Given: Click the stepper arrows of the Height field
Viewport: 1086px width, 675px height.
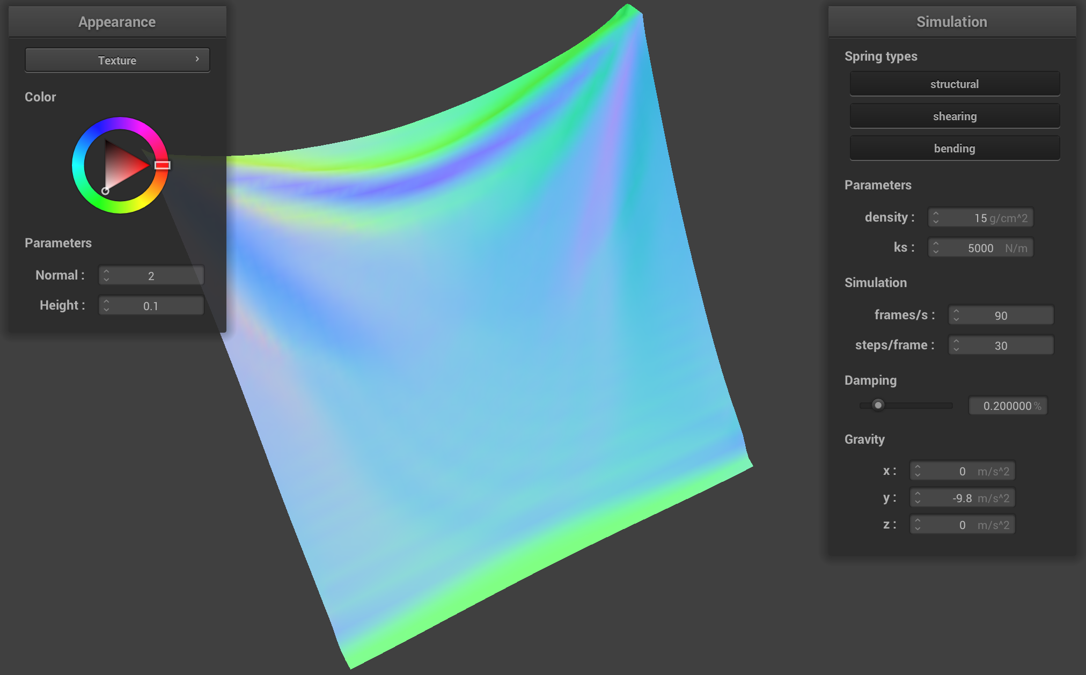Looking at the screenshot, I should point(106,306).
